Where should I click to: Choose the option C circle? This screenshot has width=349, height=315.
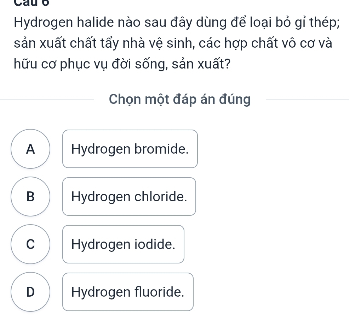click(31, 244)
